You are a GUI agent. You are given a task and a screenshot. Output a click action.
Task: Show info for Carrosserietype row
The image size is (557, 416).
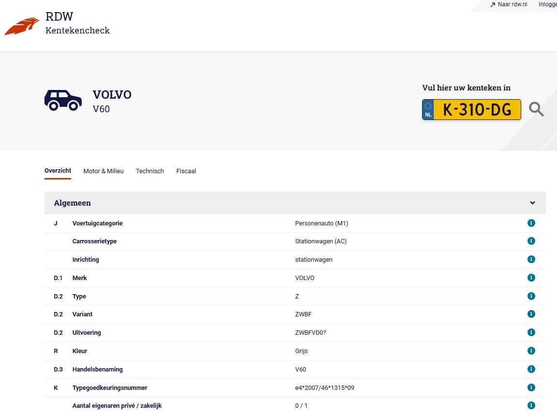pos(531,241)
